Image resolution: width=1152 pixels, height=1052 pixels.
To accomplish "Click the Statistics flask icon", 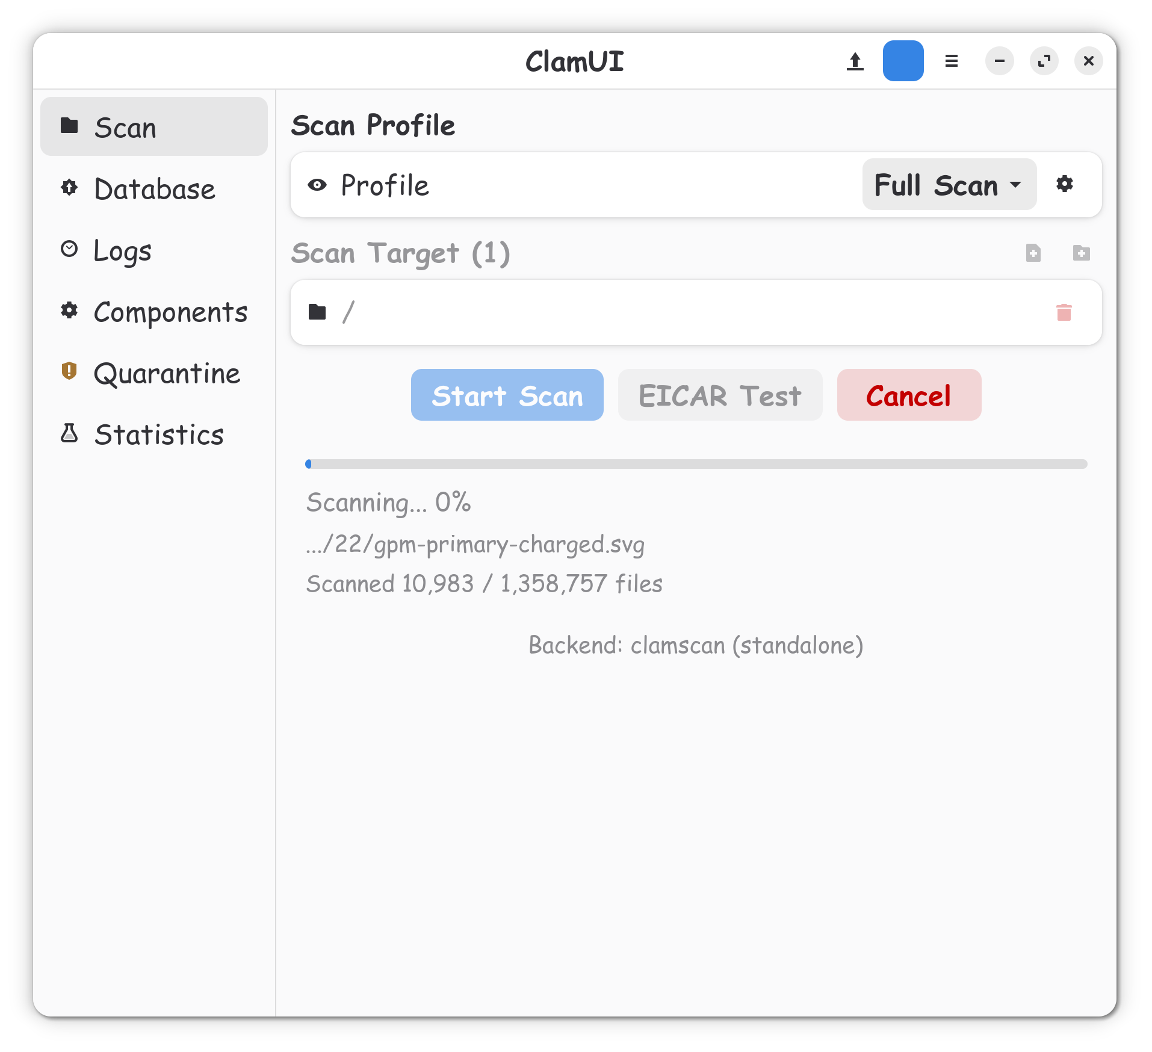I will (69, 433).
